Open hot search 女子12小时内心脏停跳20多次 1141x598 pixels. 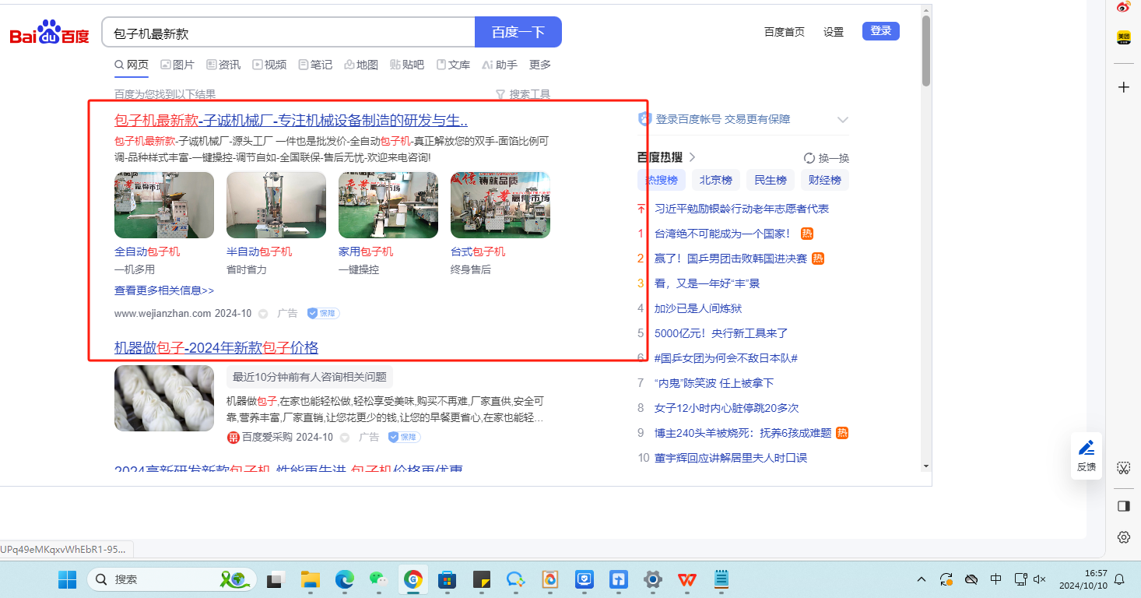coord(726,408)
